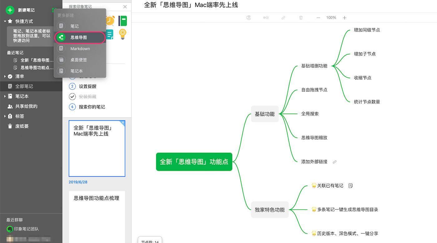
Task: Click the alarm clock icon in explore panel
Action: tap(110, 21)
